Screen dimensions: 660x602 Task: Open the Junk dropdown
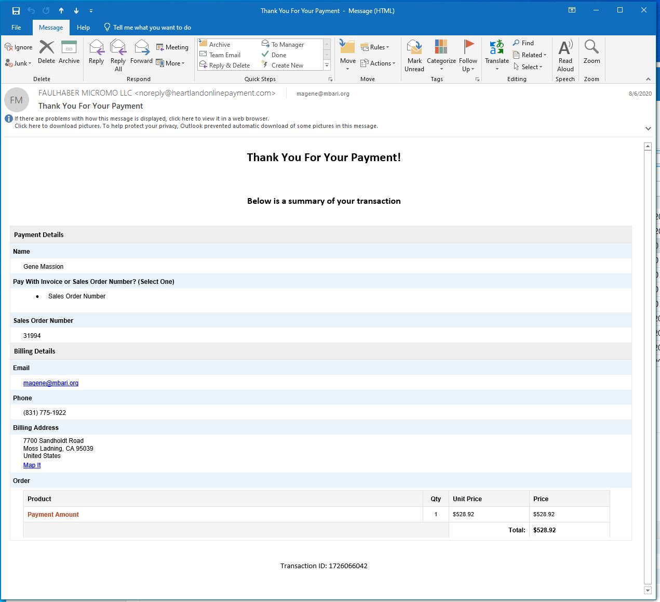click(19, 63)
